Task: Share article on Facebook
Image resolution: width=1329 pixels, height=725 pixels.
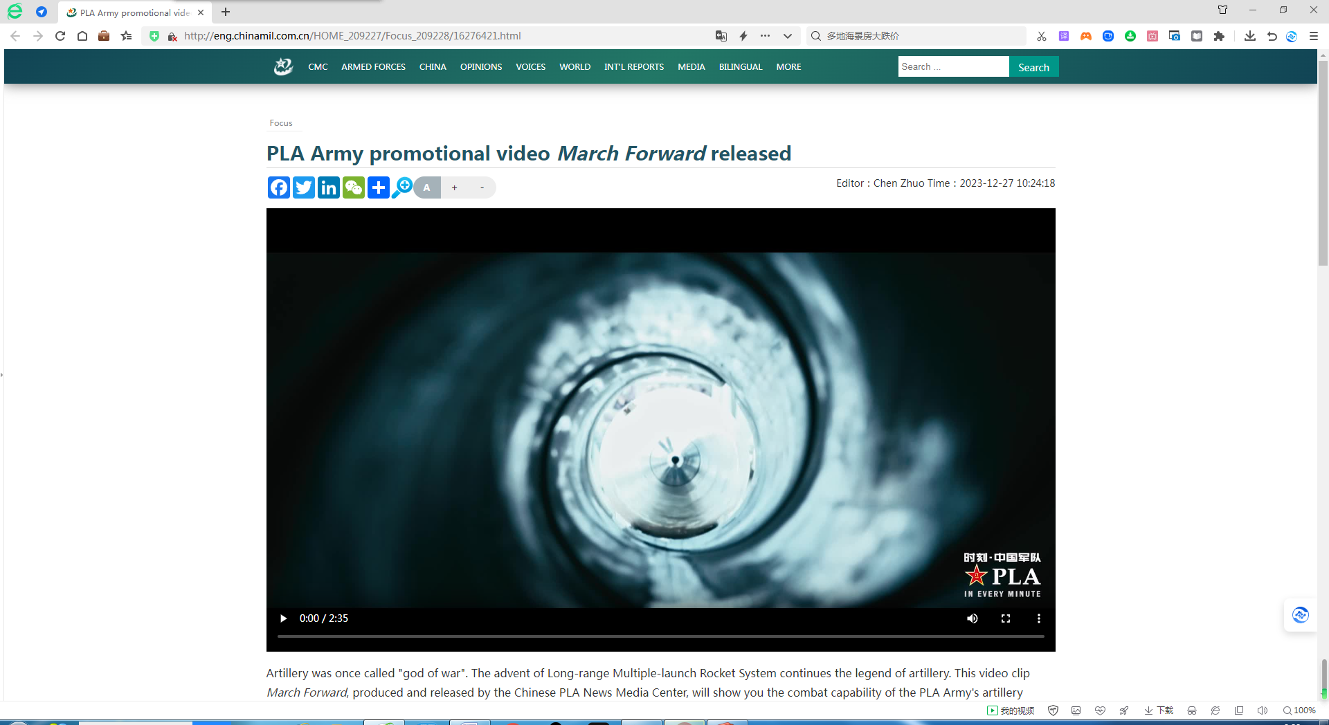Action: (279, 187)
